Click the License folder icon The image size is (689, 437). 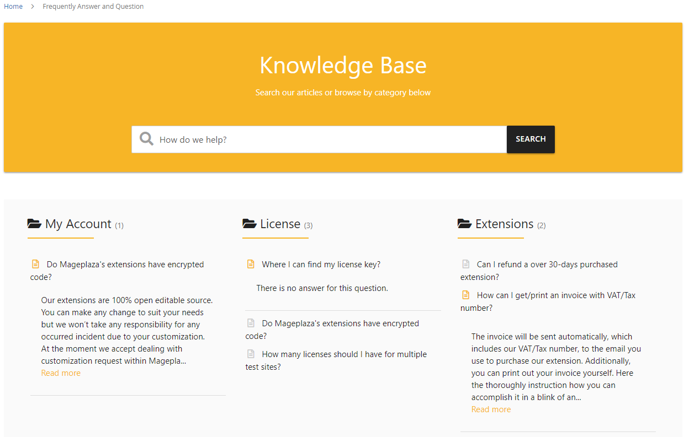pyautogui.click(x=250, y=224)
